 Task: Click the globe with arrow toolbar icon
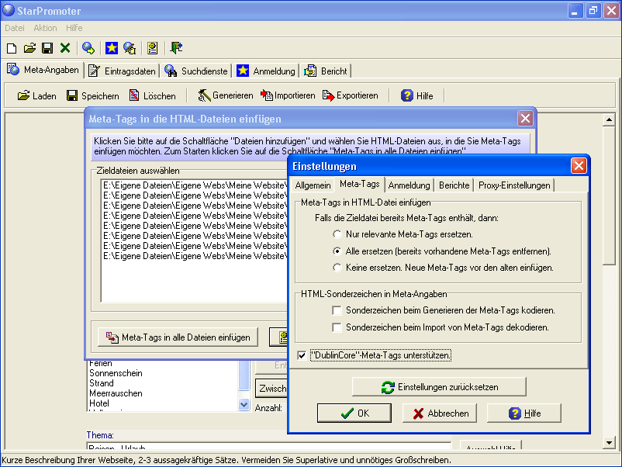(88, 48)
